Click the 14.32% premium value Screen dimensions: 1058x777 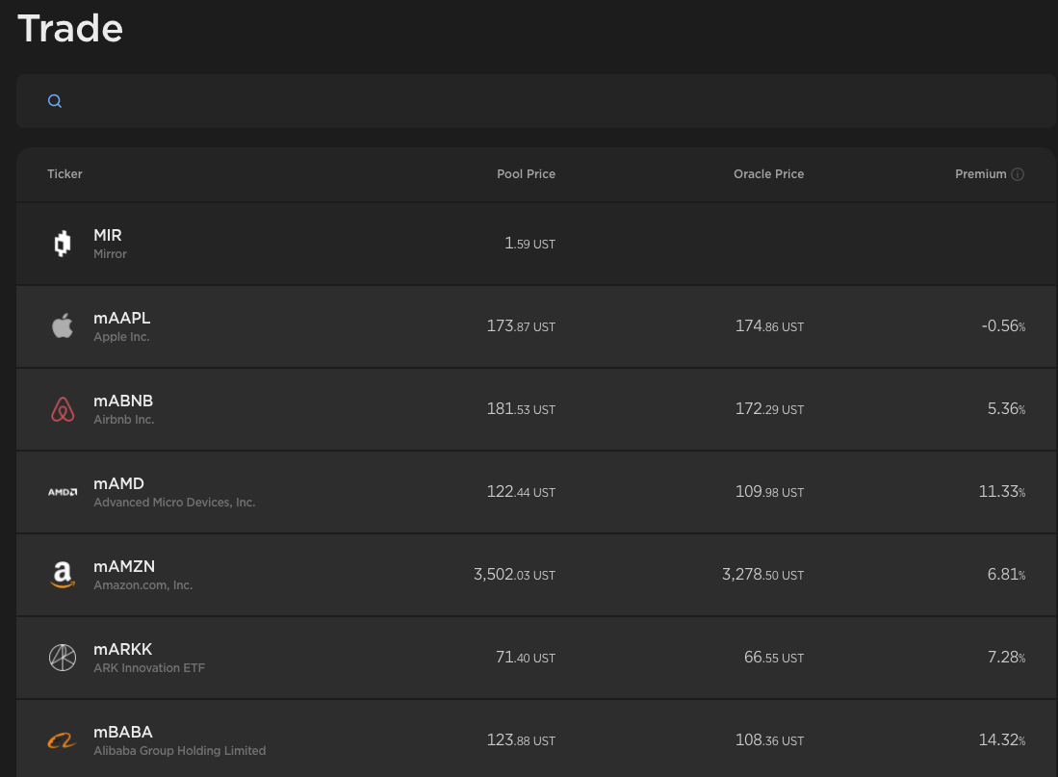coord(1002,740)
